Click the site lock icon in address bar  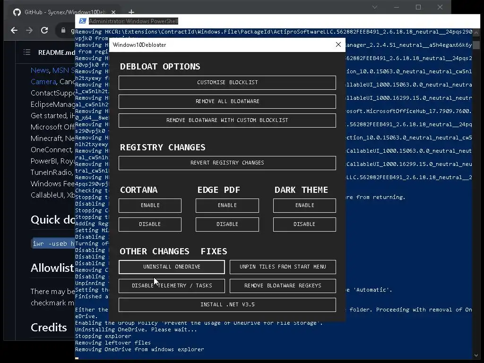tap(63, 30)
